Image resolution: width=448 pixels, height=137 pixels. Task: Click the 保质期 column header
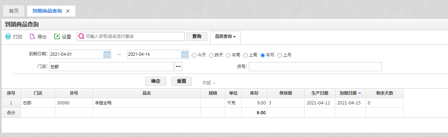tap(286, 93)
